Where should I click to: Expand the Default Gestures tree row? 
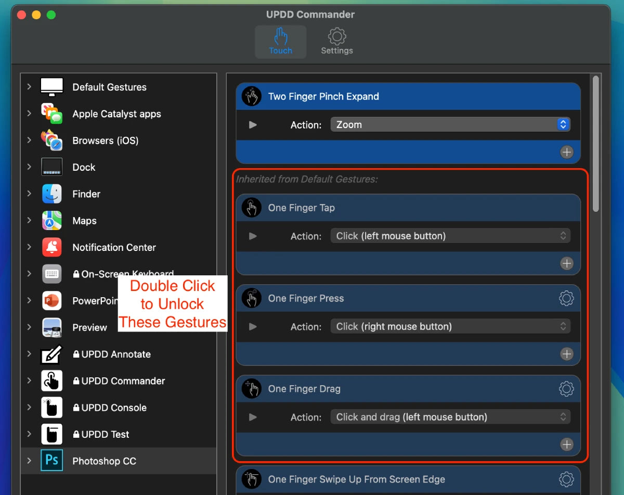tap(29, 87)
